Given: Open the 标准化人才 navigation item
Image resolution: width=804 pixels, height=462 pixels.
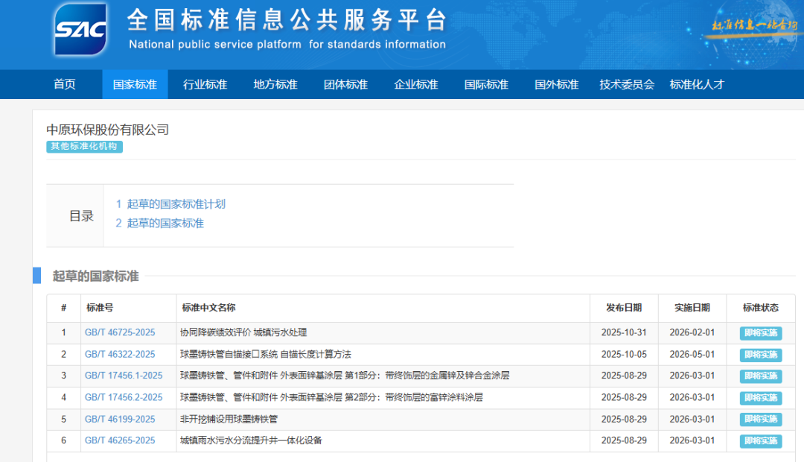Looking at the screenshot, I should [697, 84].
